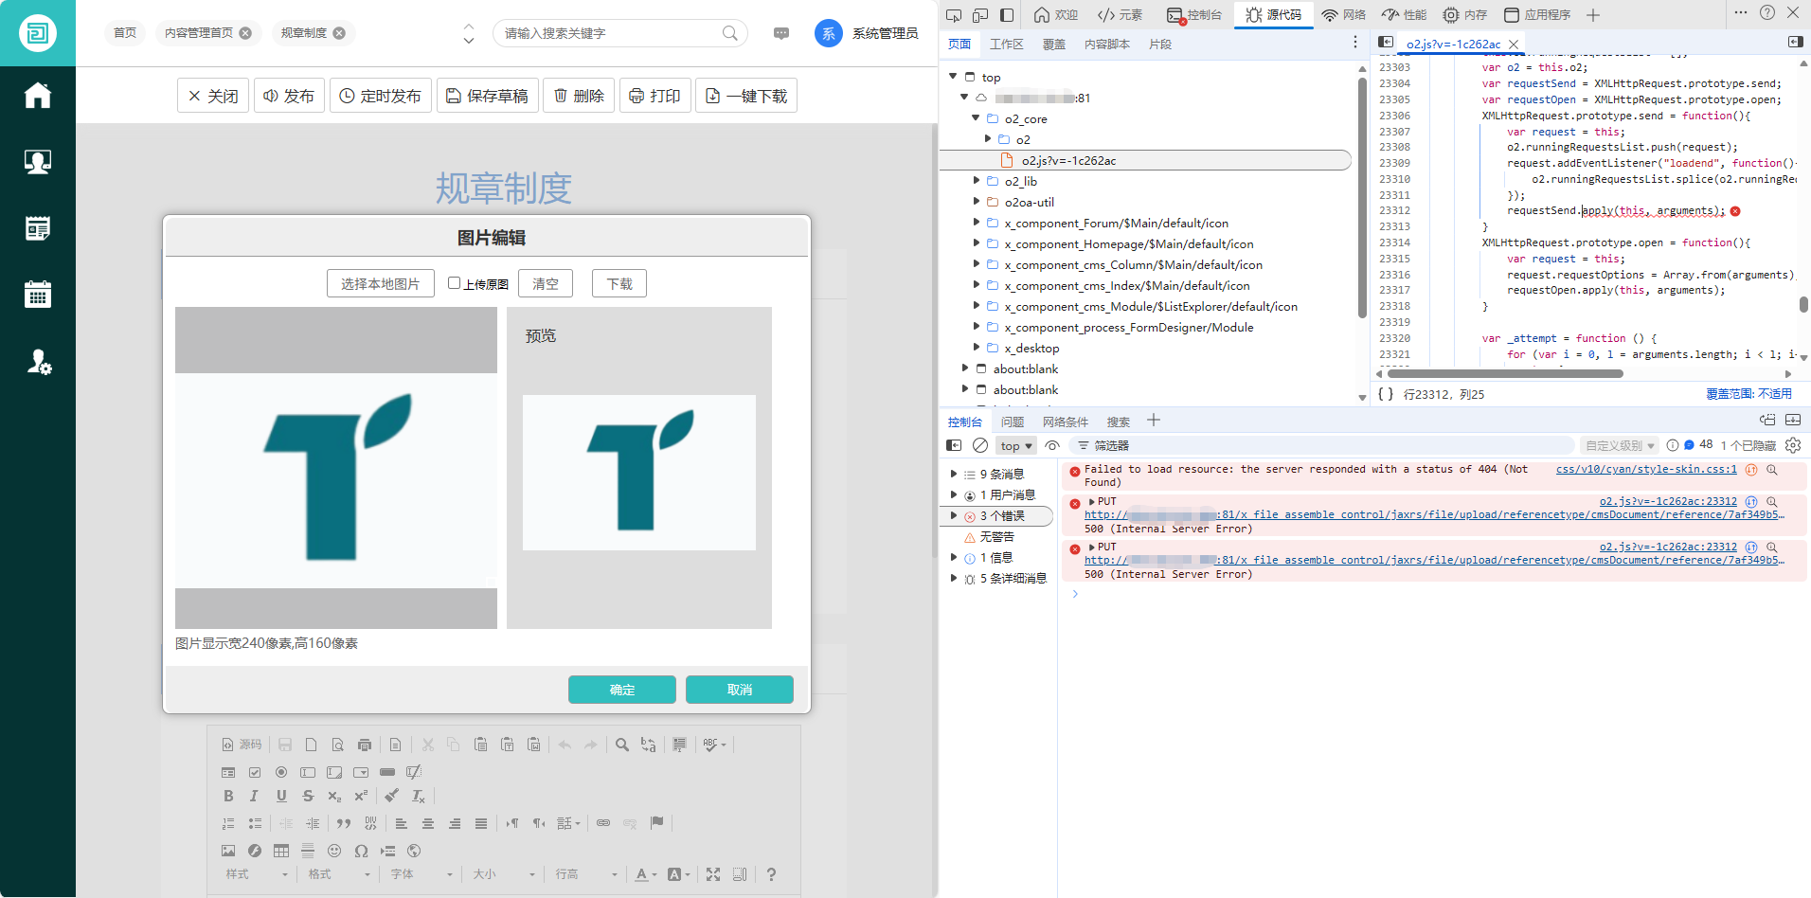Image resolution: width=1811 pixels, height=898 pixels.
Task: Toggle the console live expression eye icon
Action: click(1052, 445)
